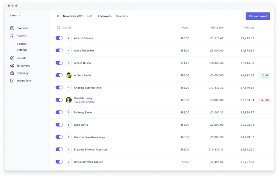
Task: Click the search magnifier icon
Action: coord(58,27)
